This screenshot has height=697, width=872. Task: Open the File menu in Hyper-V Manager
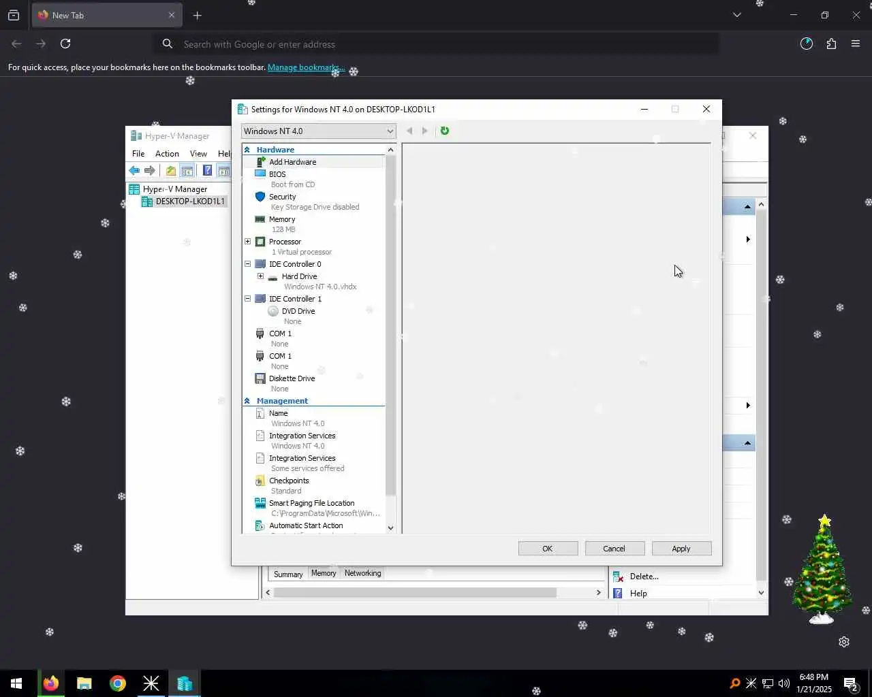(138, 154)
